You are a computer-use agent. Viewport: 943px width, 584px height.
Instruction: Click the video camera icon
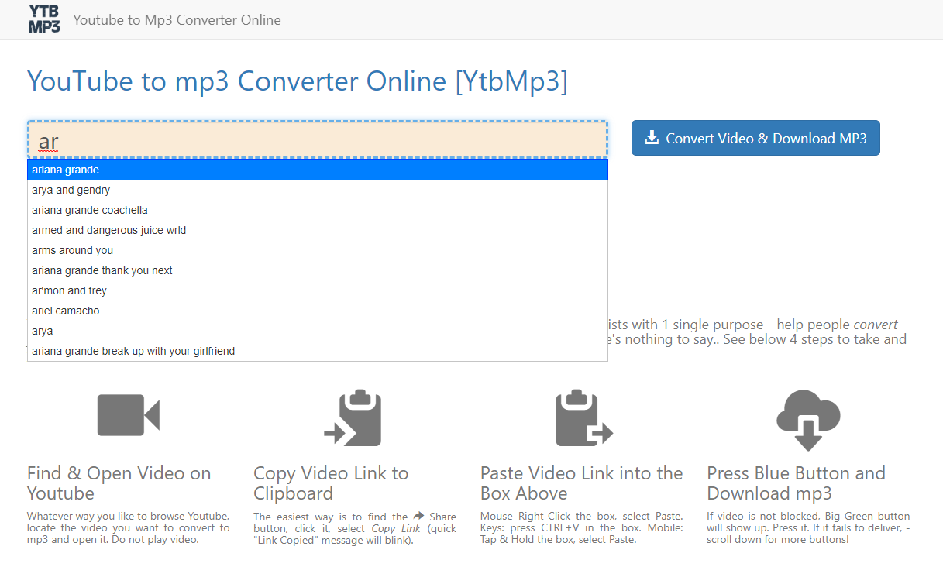(129, 415)
